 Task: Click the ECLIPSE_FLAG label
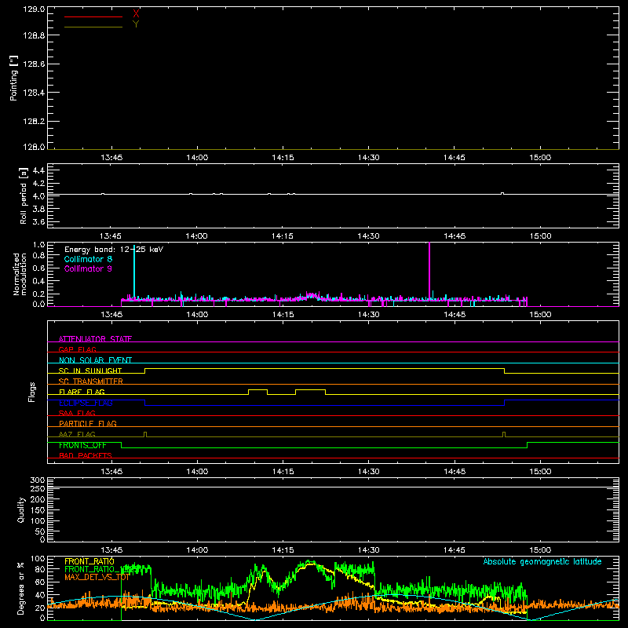click(x=86, y=403)
